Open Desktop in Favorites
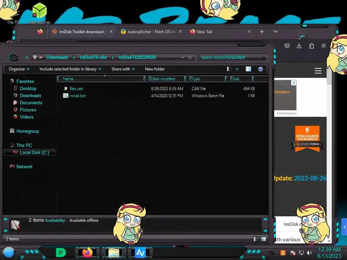 pos(28,88)
